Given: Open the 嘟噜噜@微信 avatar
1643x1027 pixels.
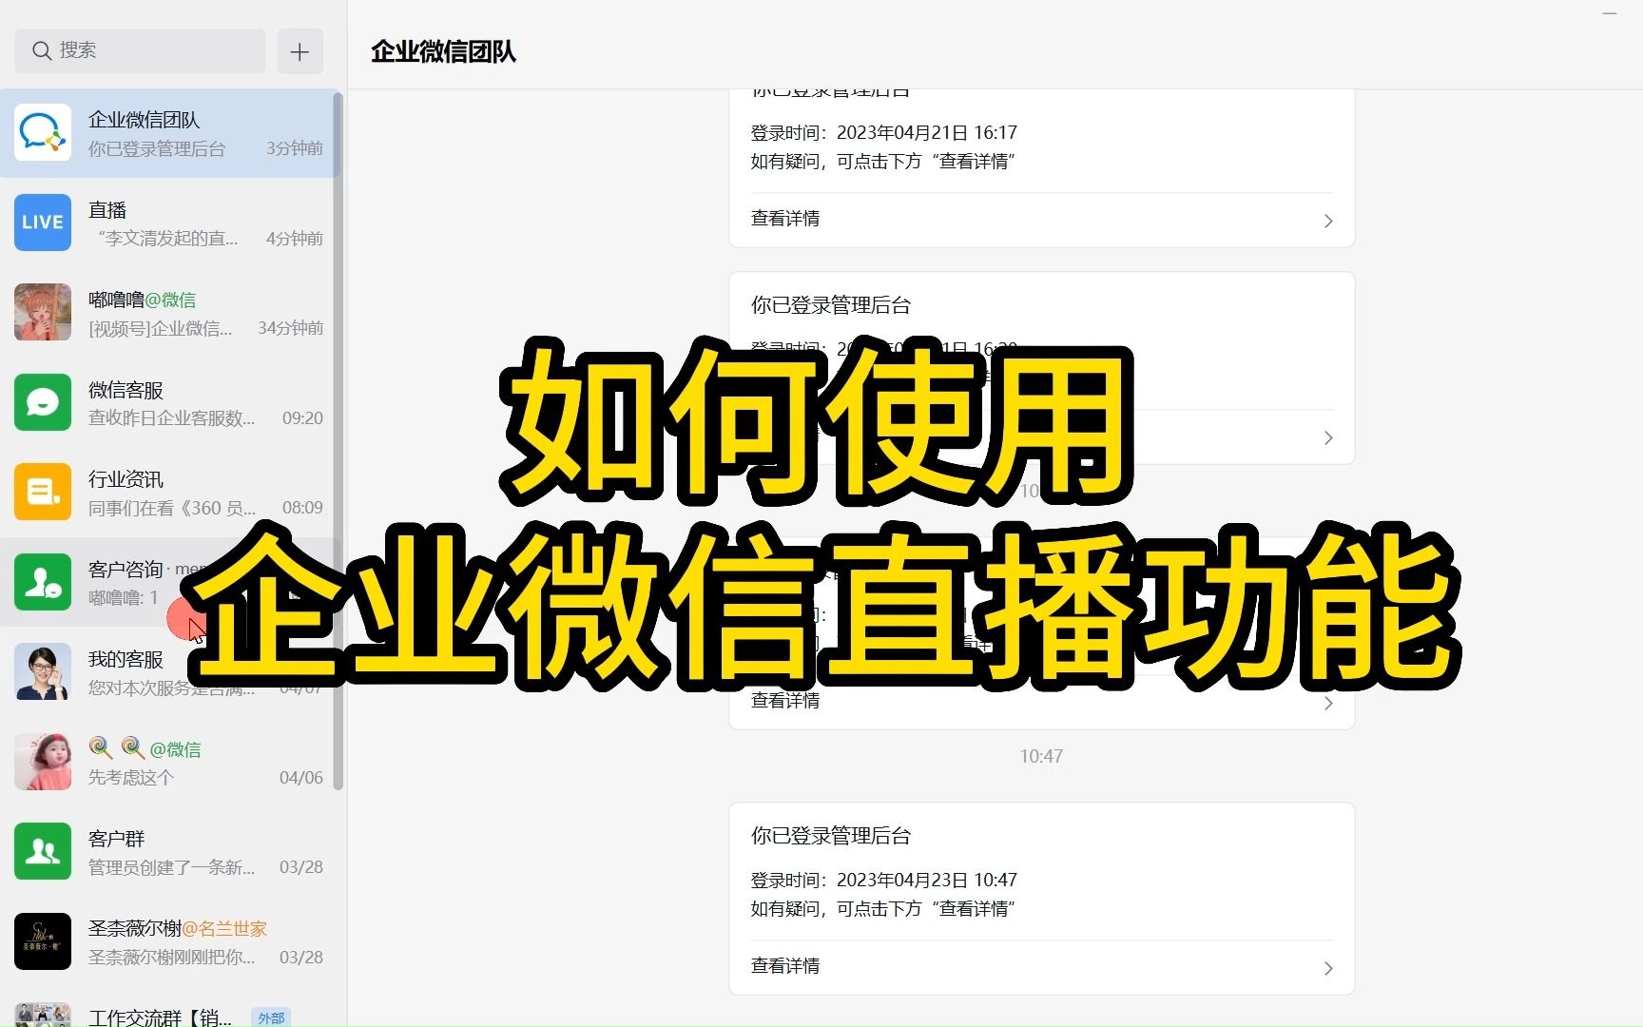Looking at the screenshot, I should tap(43, 312).
